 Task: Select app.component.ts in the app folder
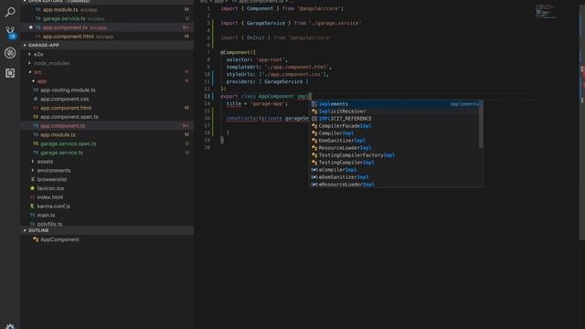tap(107, 126)
